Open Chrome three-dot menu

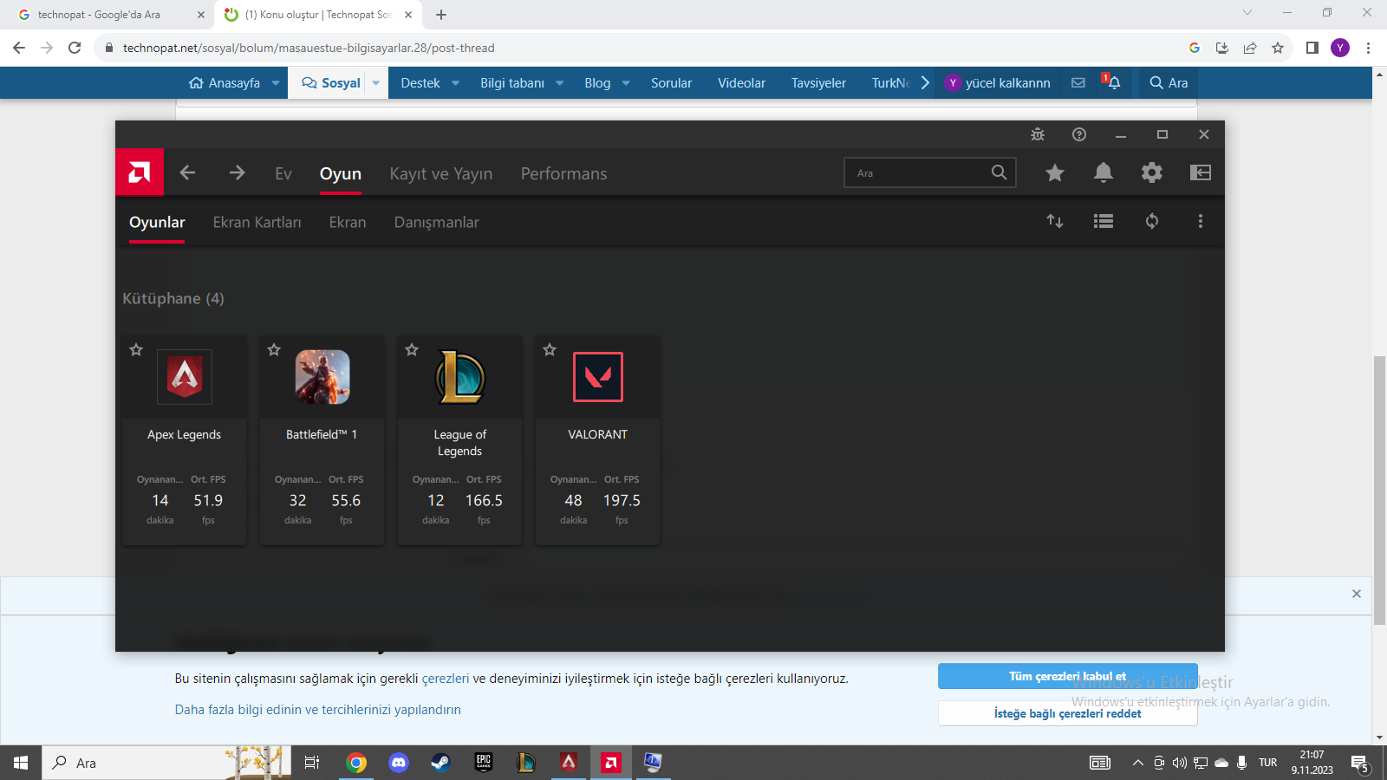[1368, 48]
